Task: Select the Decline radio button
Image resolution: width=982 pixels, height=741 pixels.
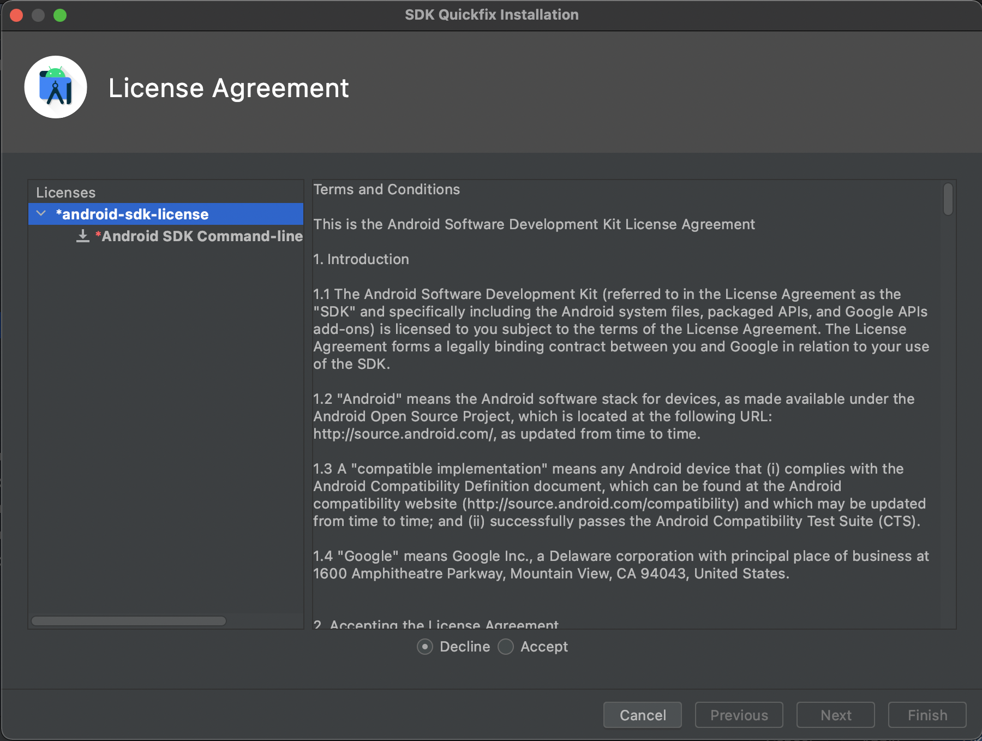Action: [x=425, y=647]
